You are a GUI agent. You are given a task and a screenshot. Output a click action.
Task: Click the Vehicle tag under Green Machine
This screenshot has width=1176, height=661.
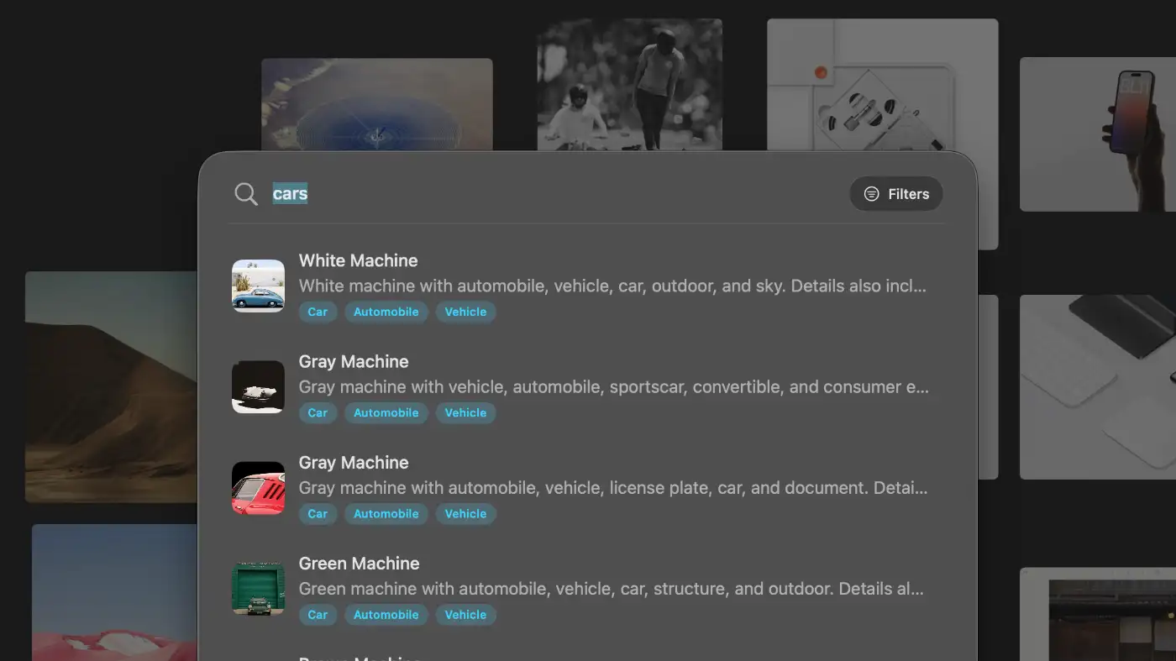pyautogui.click(x=465, y=614)
